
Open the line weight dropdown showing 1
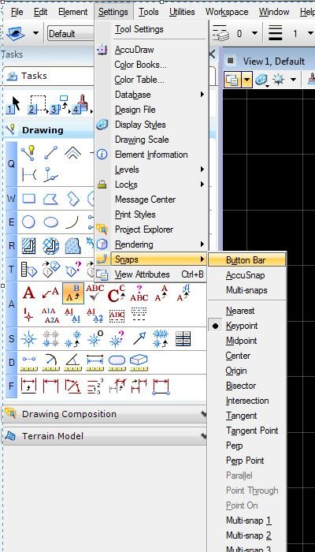click(310, 33)
